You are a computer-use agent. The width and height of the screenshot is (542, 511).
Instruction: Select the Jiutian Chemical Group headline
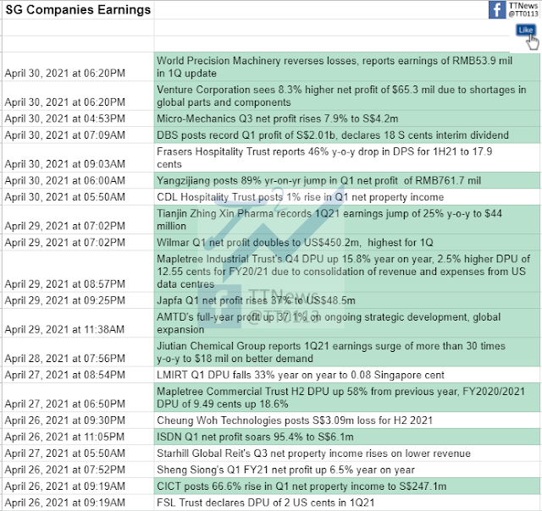click(x=346, y=352)
